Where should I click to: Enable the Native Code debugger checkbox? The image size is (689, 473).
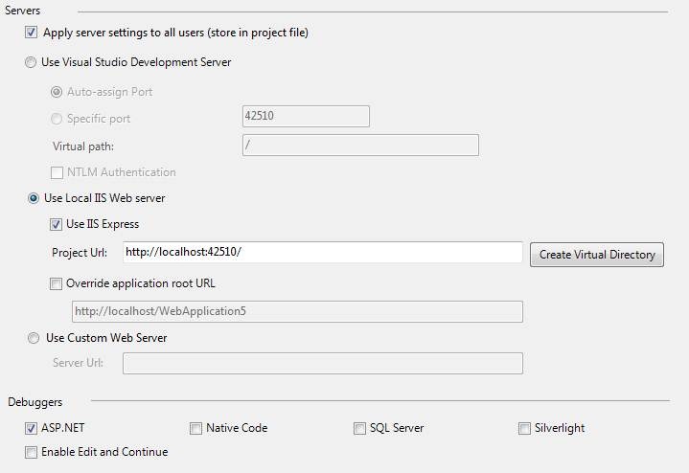coord(195,428)
